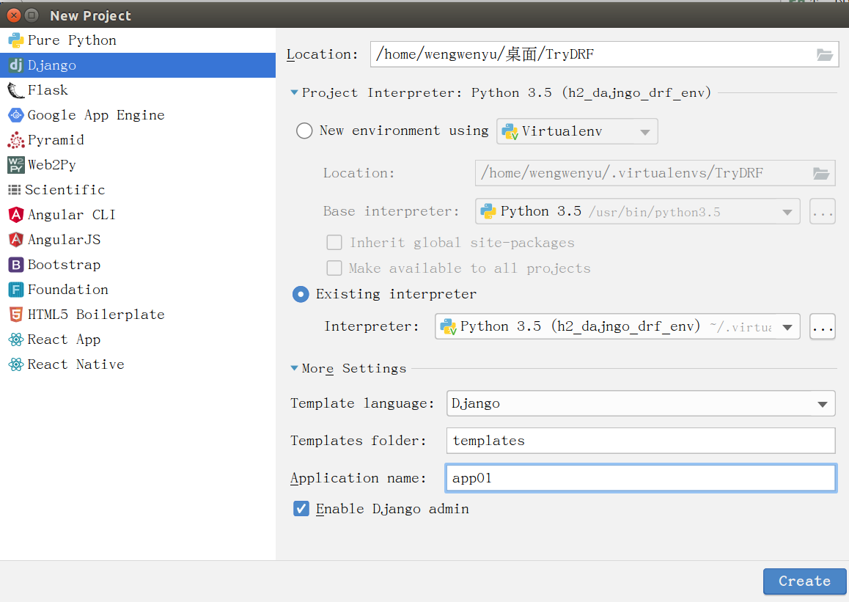Choose Pyramid project type

(x=138, y=139)
